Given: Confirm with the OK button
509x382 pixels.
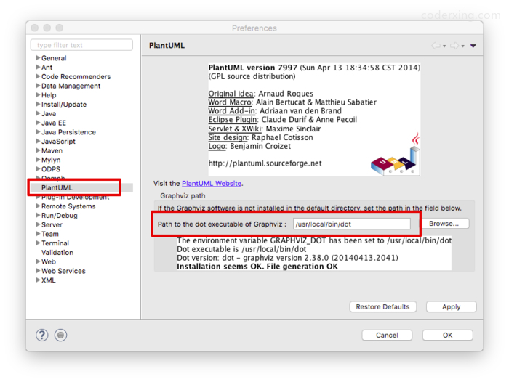Looking at the screenshot, I should click(448, 335).
